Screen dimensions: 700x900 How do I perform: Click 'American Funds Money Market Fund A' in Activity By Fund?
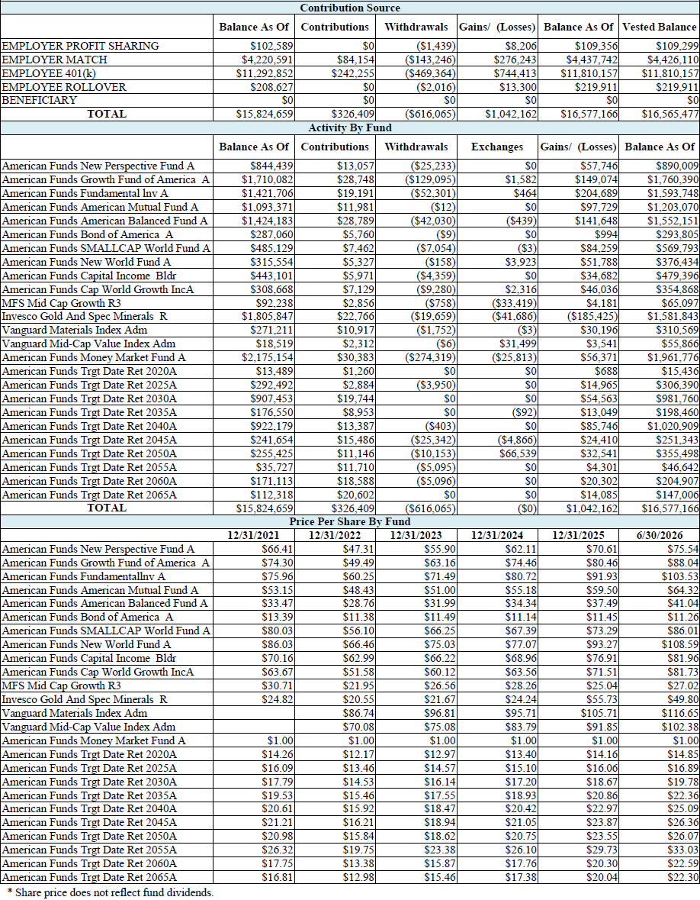[94, 357]
